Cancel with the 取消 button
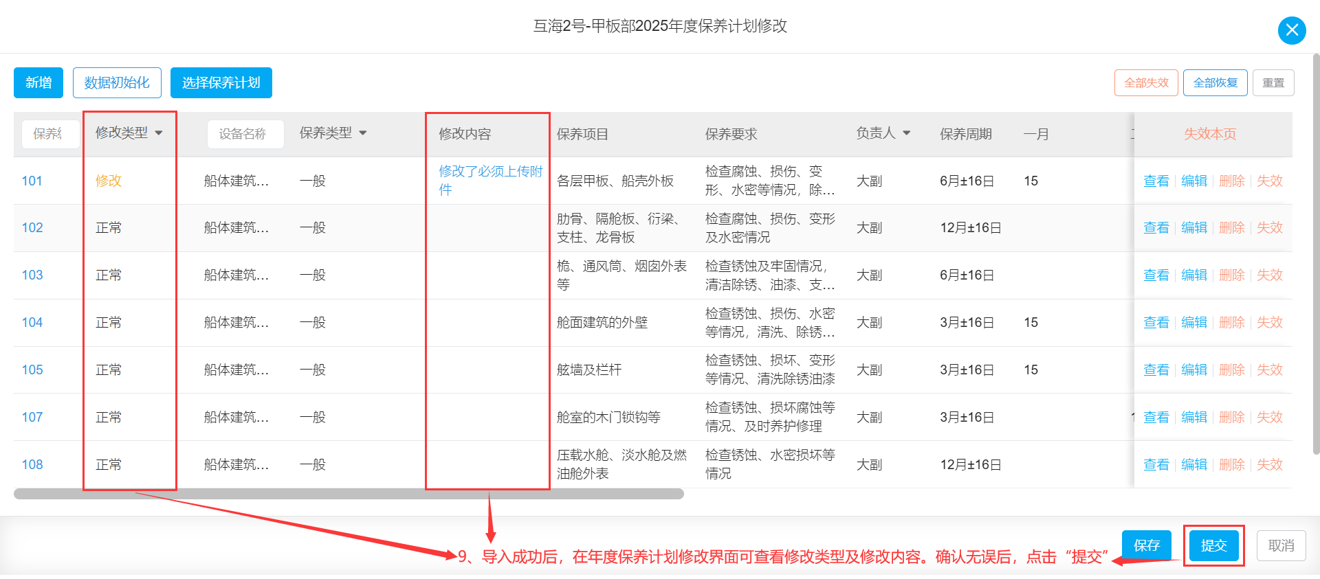The width and height of the screenshot is (1320, 579). click(x=1281, y=545)
